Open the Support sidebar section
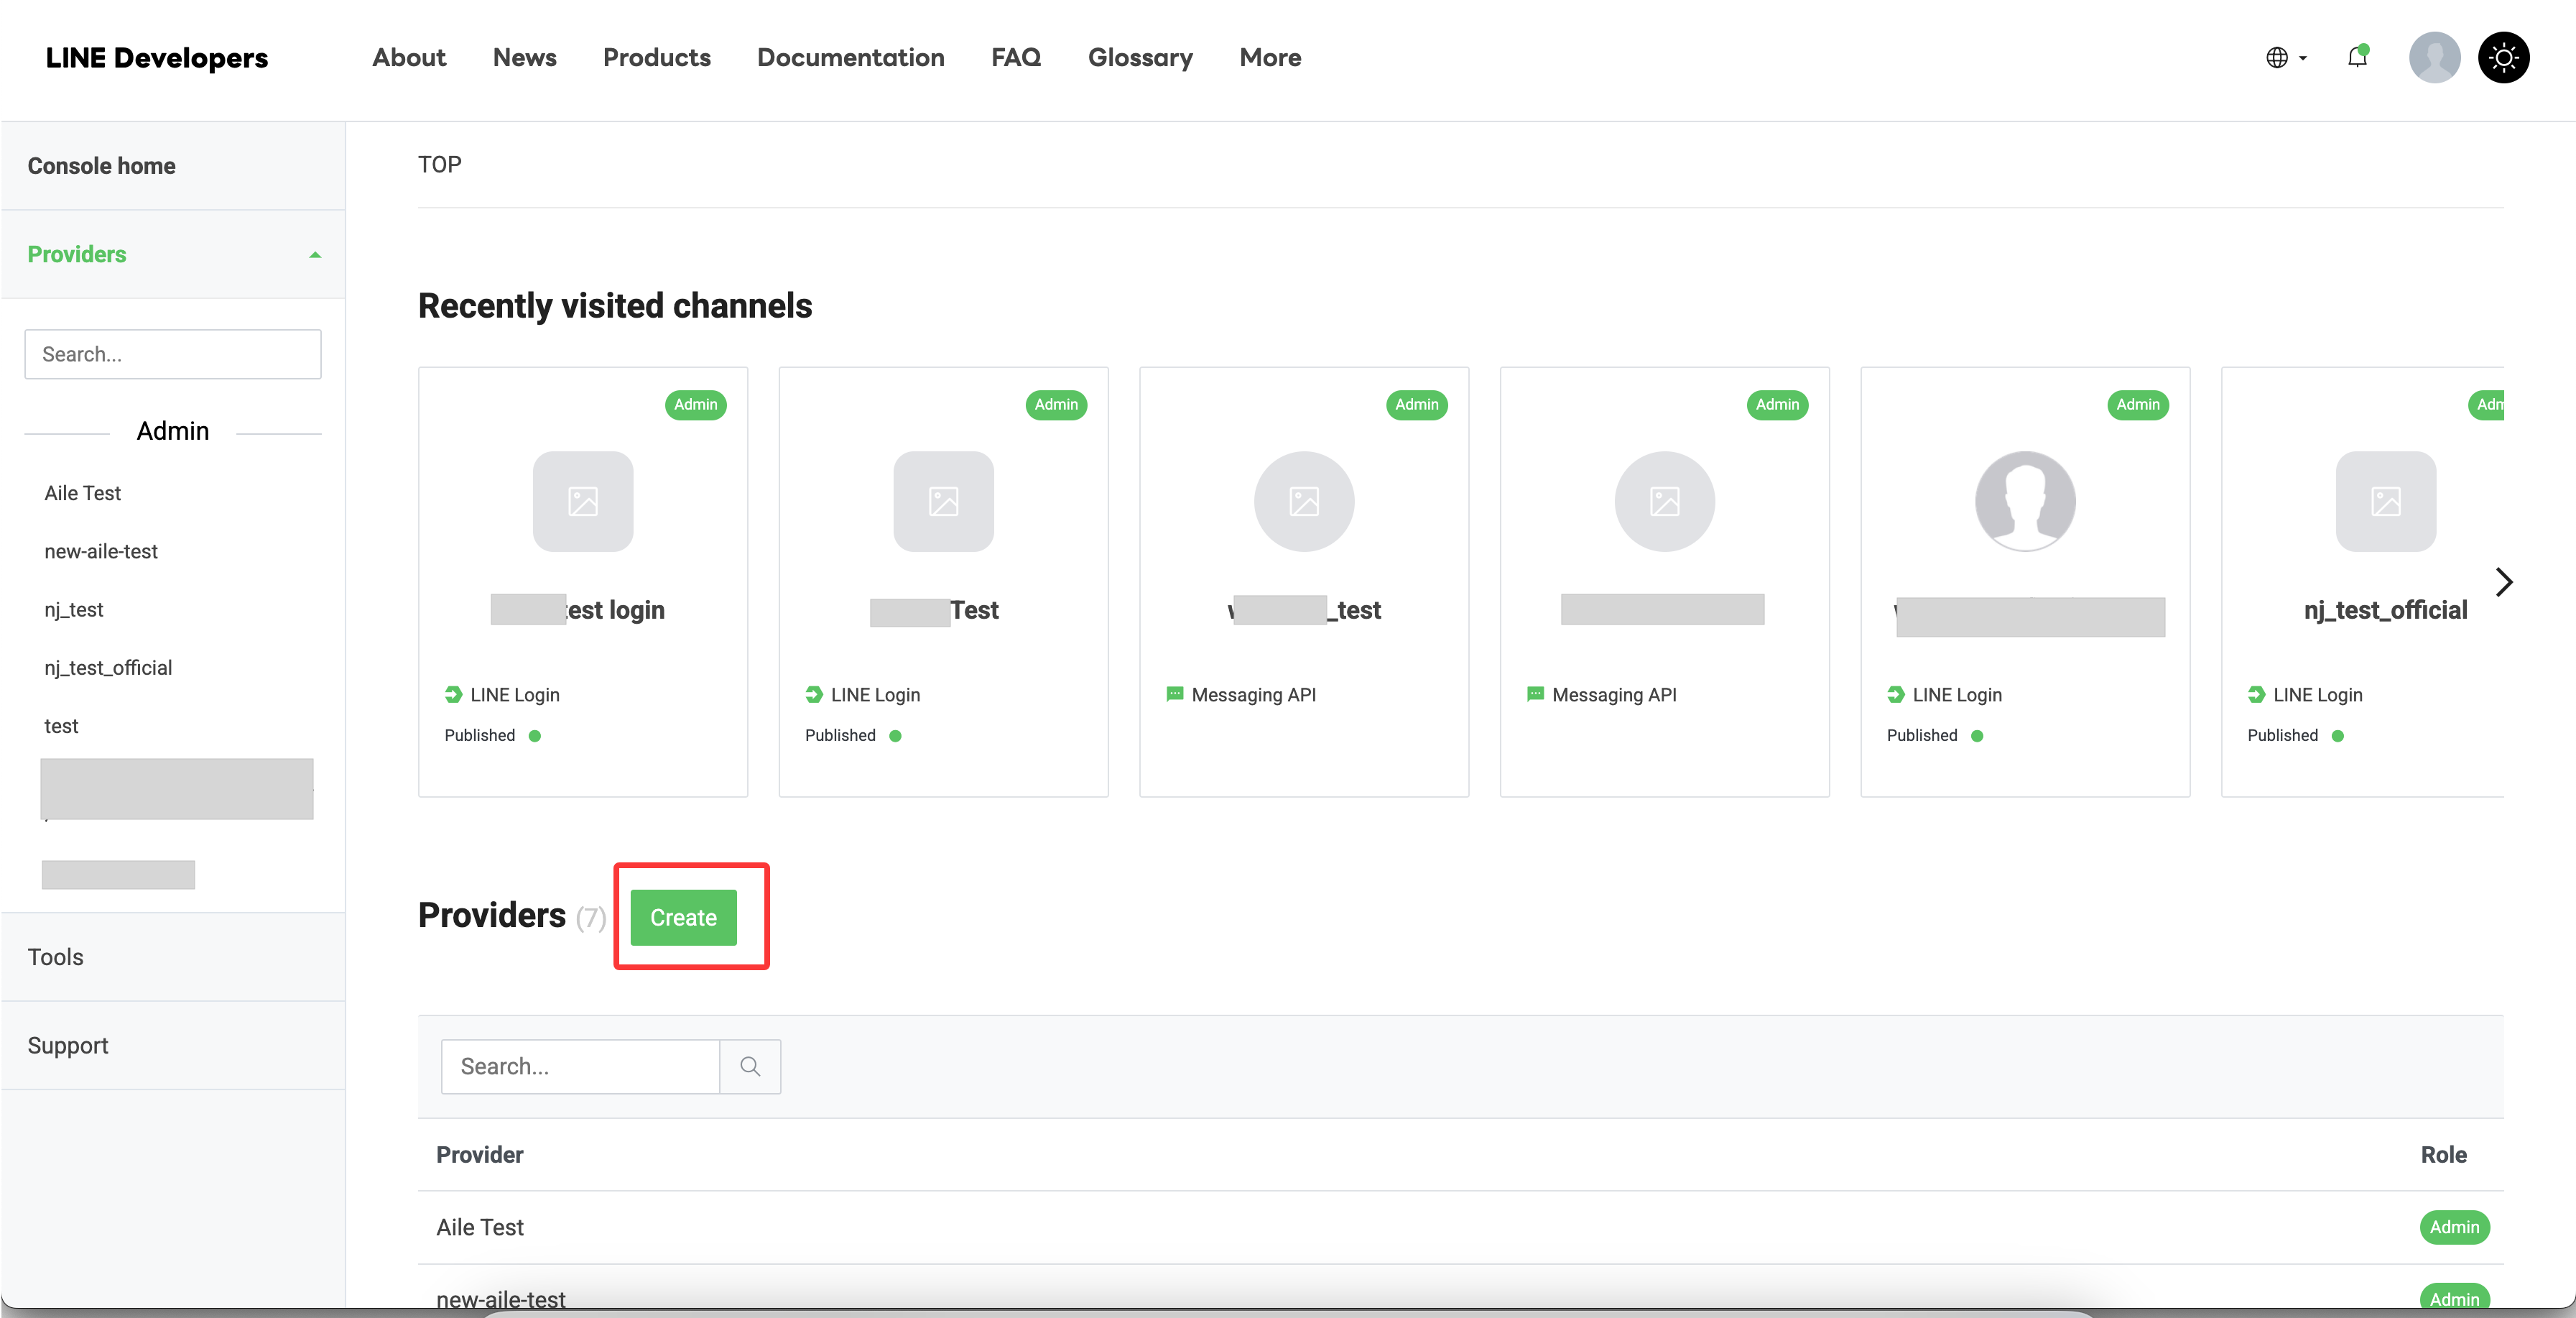The height and width of the screenshot is (1318, 2576). pyautogui.click(x=173, y=1045)
